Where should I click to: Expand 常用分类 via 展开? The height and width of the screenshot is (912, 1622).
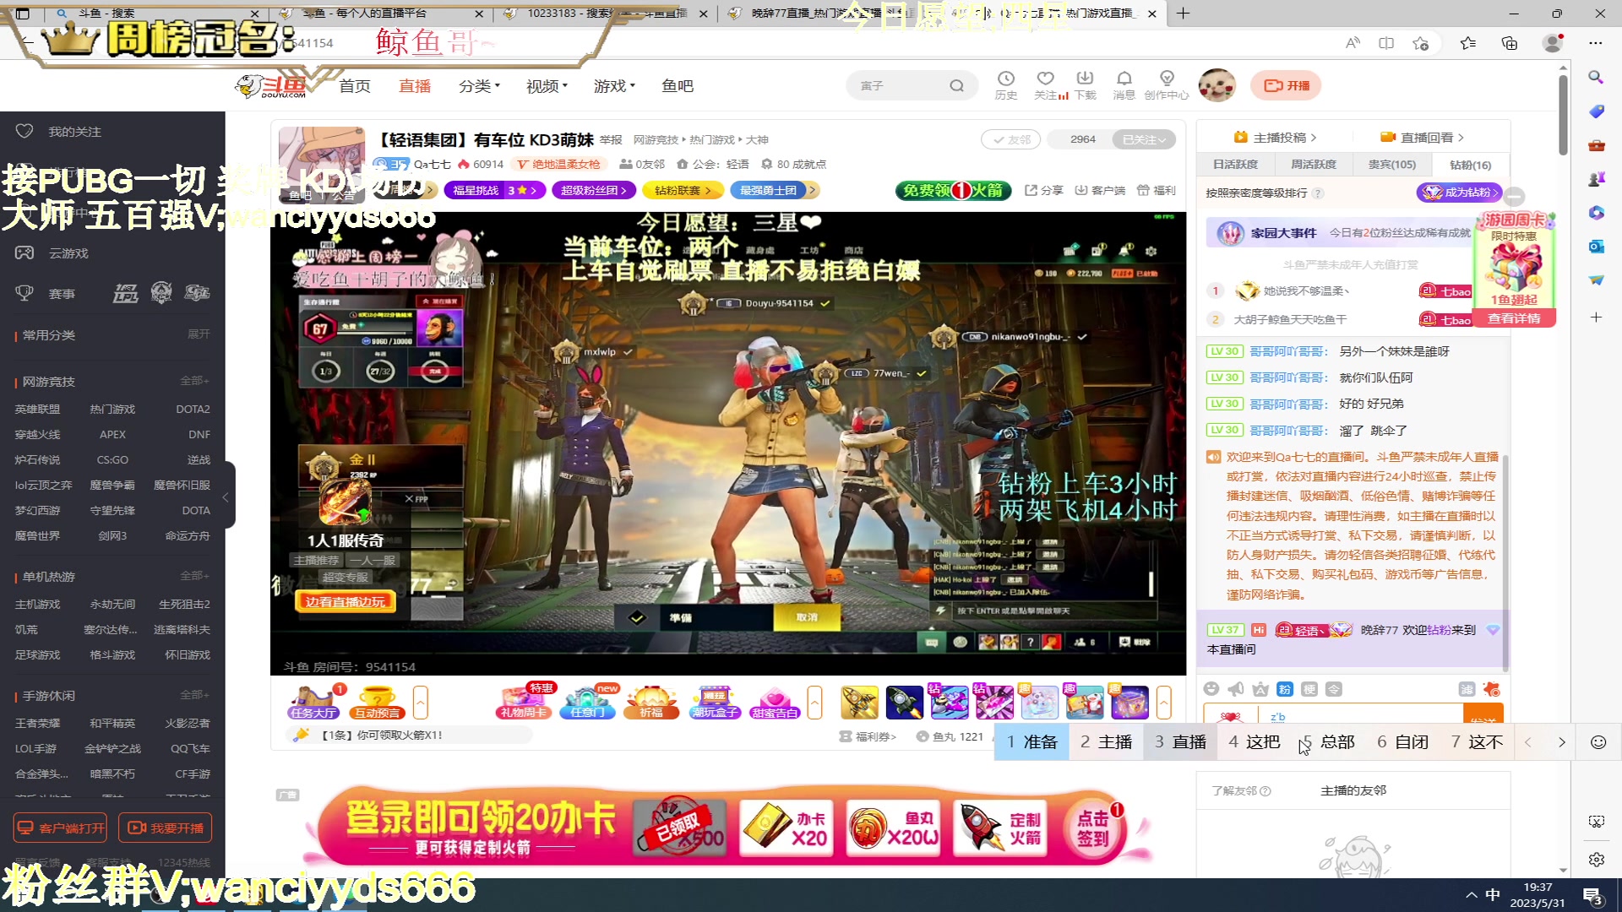pyautogui.click(x=199, y=334)
